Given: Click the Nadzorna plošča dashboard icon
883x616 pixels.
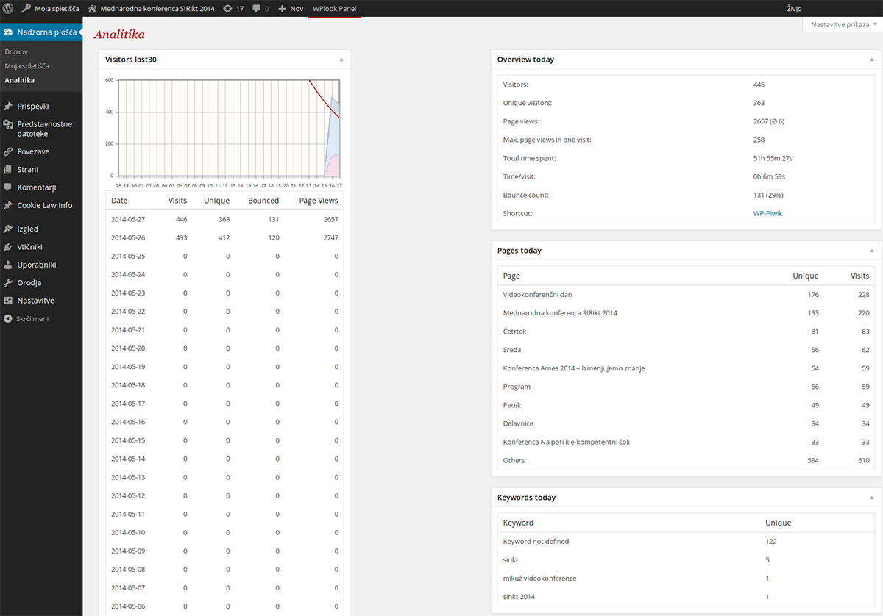Looking at the screenshot, I should [x=8, y=33].
